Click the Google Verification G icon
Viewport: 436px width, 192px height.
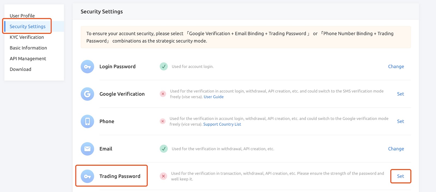(87, 94)
